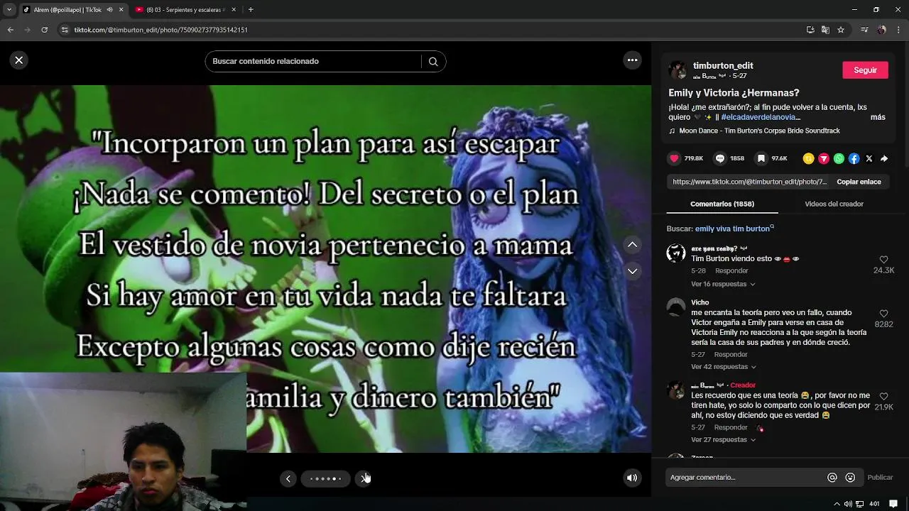Open timburton_edit profile avatar

click(x=677, y=70)
